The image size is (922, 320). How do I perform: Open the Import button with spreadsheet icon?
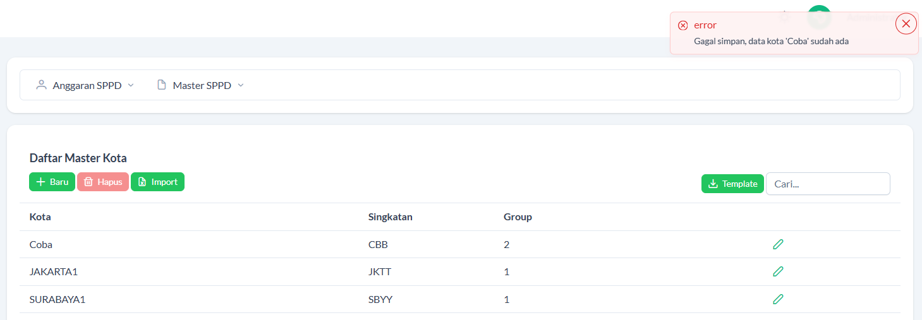point(157,182)
